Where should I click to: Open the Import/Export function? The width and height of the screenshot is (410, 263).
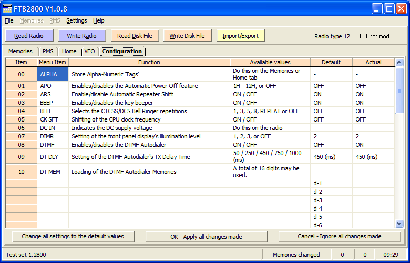click(x=240, y=36)
